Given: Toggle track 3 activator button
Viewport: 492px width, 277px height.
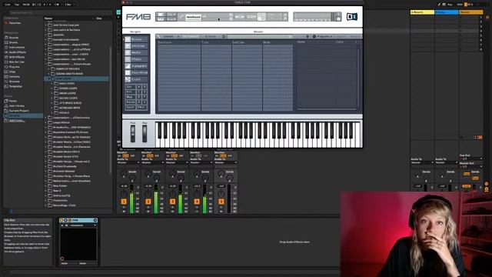Looking at the screenshot, I should pyautogui.click(x=172, y=202).
